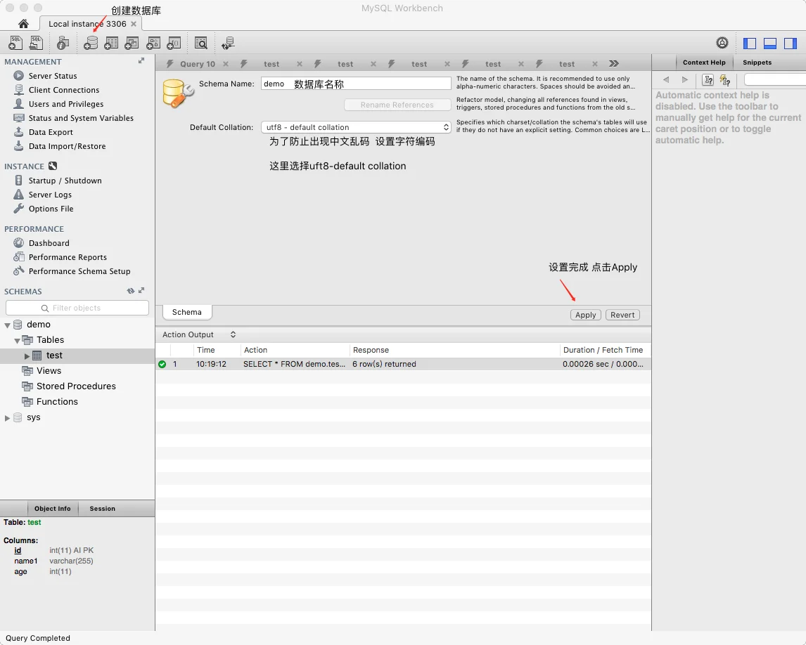
Task: Open Client Connections
Action: tap(64, 90)
